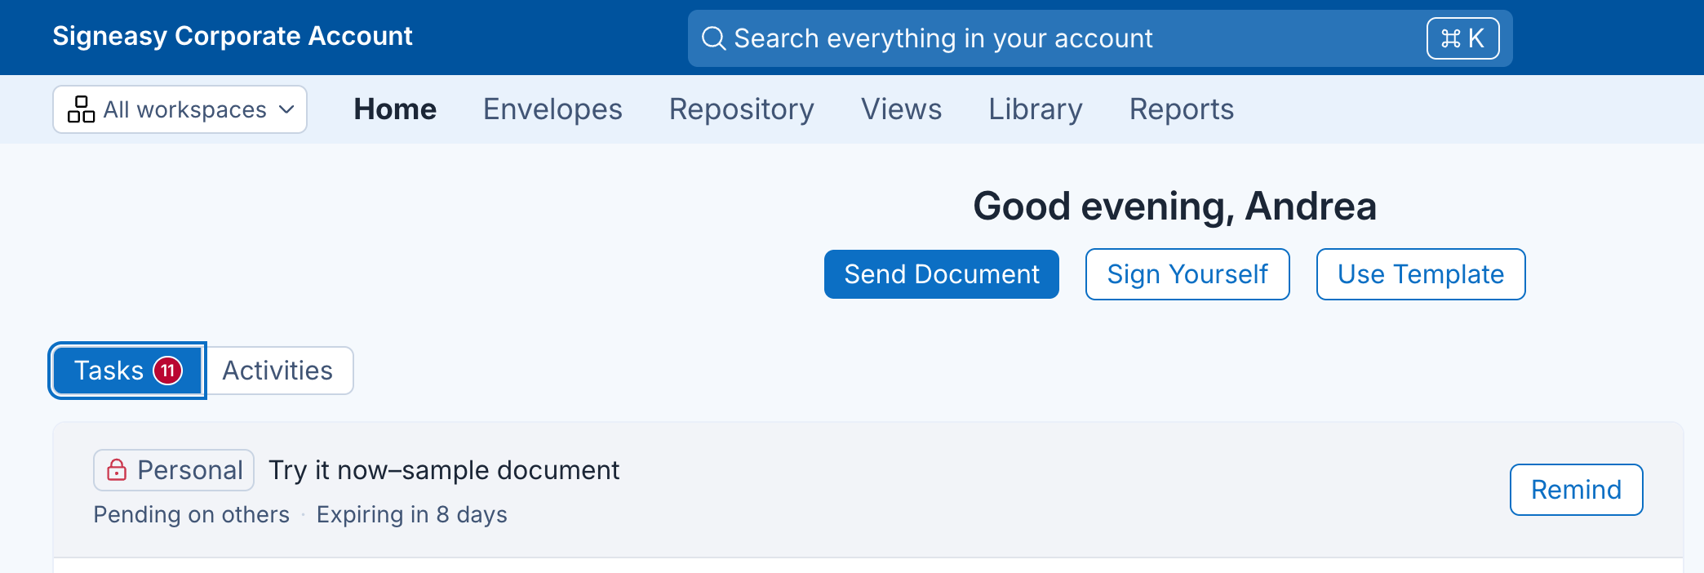Click the Sign Yourself button
The width and height of the screenshot is (1704, 573).
click(1187, 274)
